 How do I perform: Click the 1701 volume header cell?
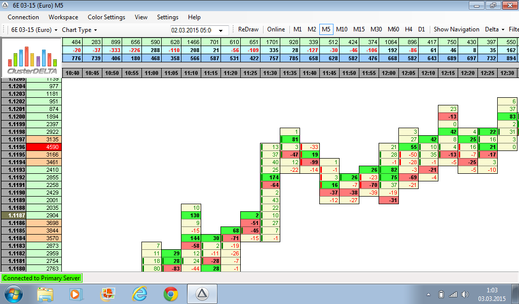click(x=270, y=42)
